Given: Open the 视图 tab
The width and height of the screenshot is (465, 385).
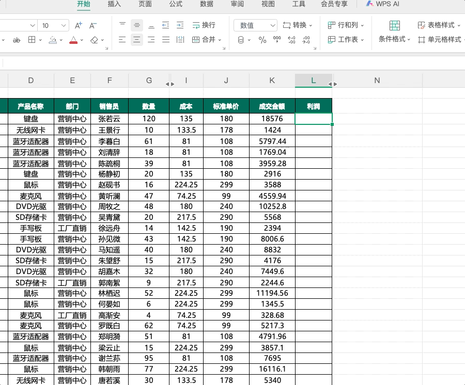Looking at the screenshot, I should 268,4.
